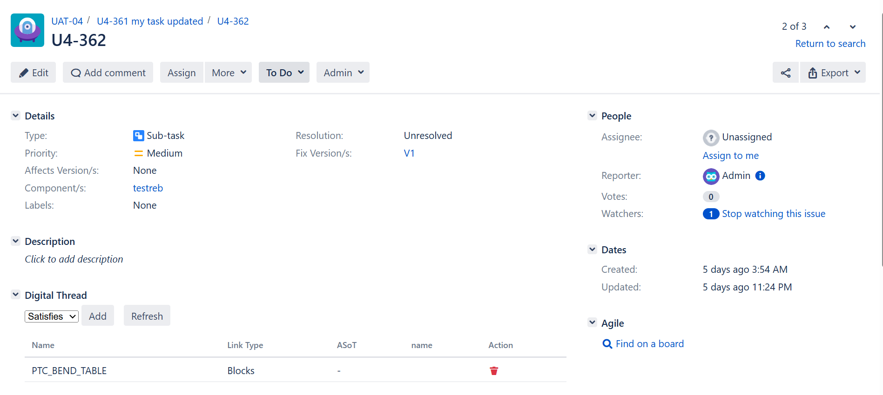The image size is (883, 395).
Task: Click to add description text area
Action: [x=74, y=259]
